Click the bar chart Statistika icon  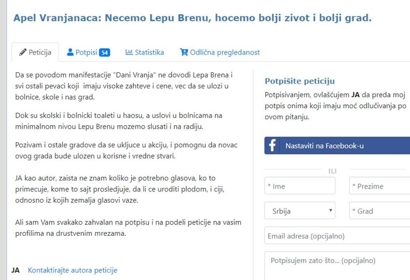tap(129, 52)
